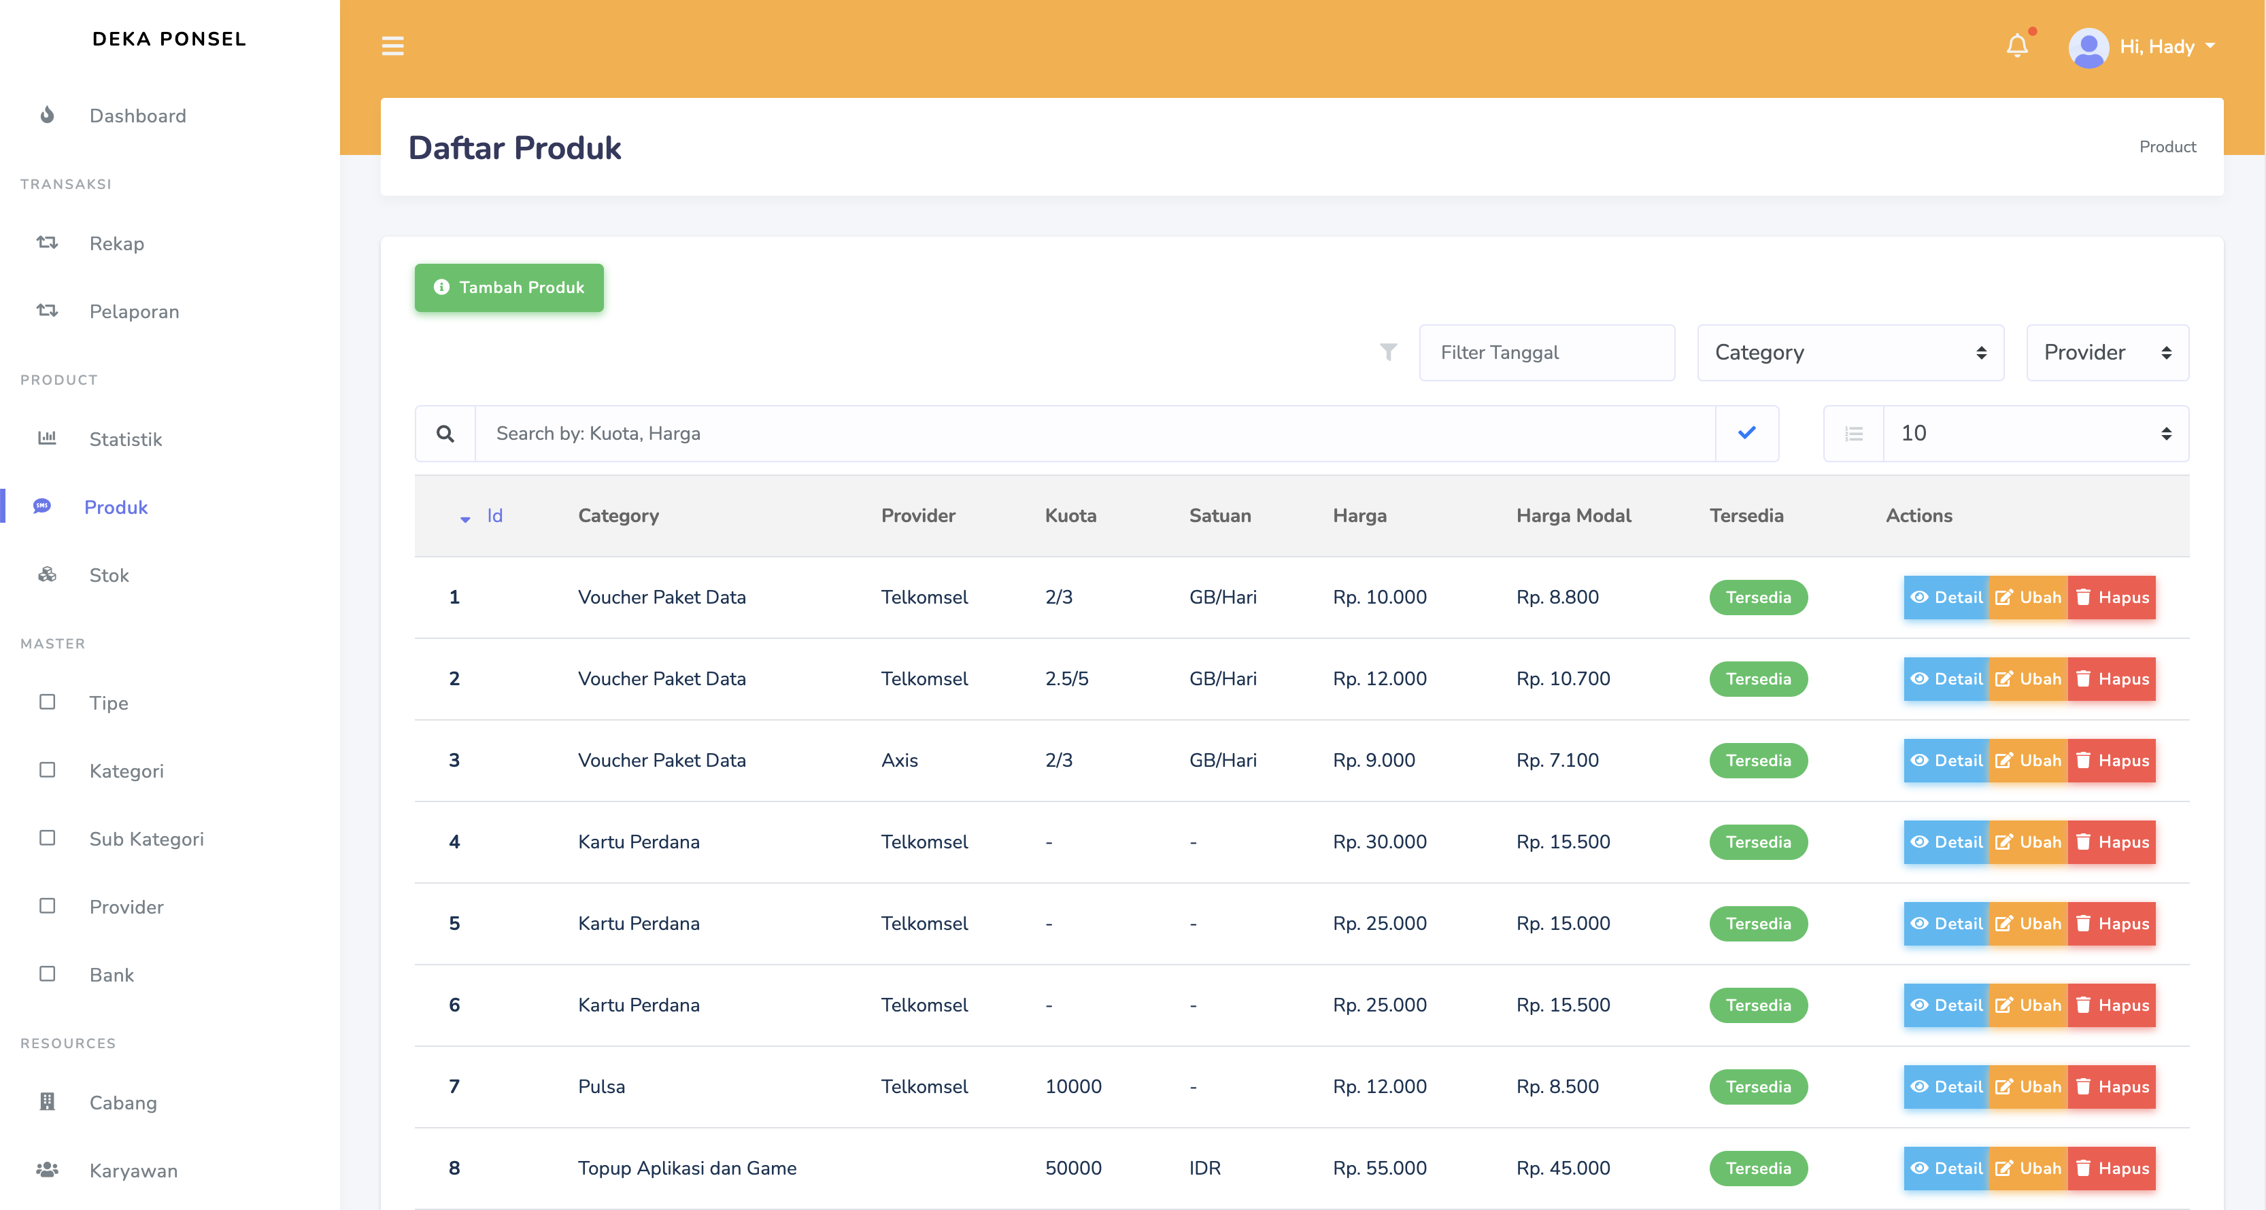Open the Category filter dropdown
The width and height of the screenshot is (2266, 1210).
[x=1850, y=353]
